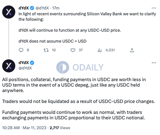Open dYdX avatar in the lower tweet

[x=9, y=66]
